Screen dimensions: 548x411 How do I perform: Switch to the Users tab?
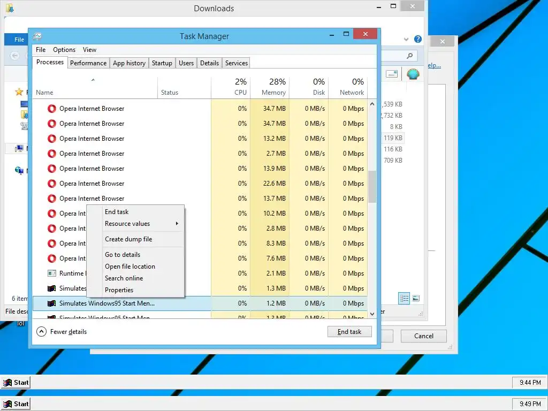[186, 63]
